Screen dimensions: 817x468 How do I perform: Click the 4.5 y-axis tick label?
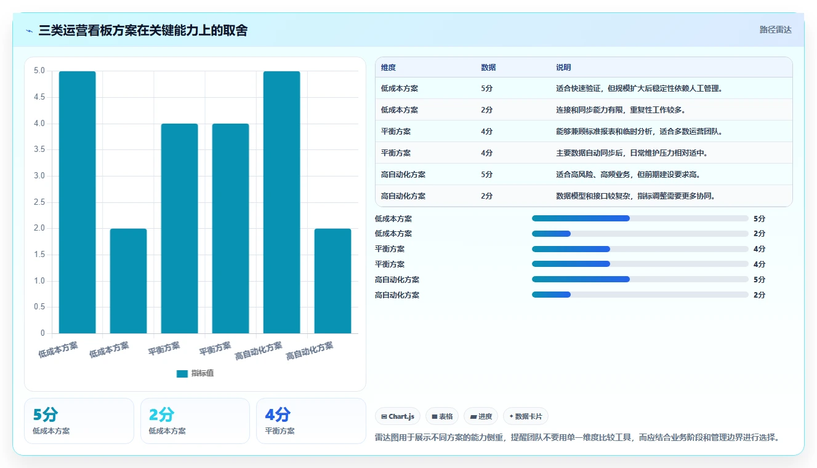coord(39,97)
